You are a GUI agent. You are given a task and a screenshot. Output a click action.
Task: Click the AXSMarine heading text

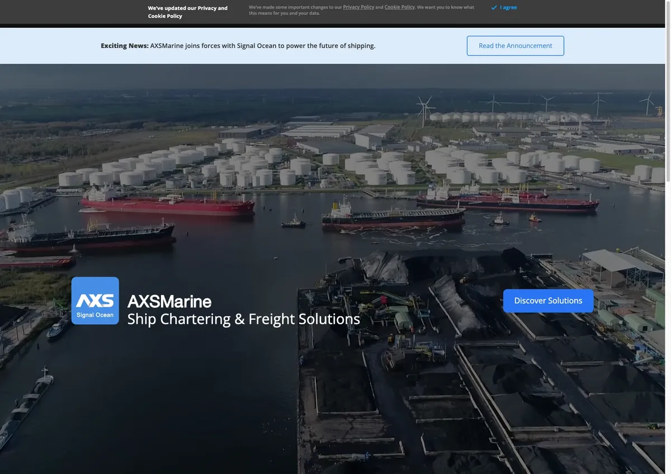tap(169, 301)
